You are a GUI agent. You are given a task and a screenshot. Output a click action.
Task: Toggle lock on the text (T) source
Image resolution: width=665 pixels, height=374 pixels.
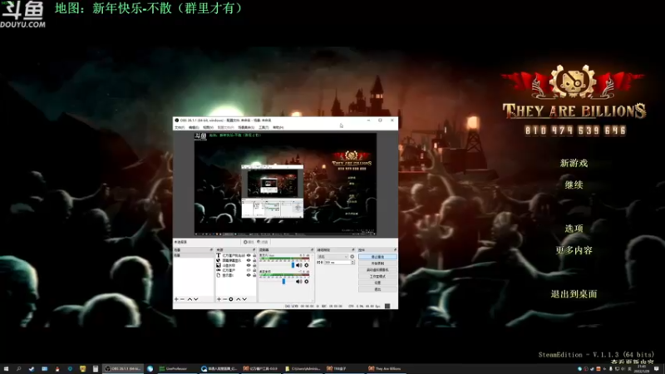pyautogui.click(x=254, y=256)
